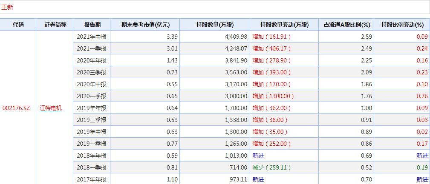
Task: Click the 增加 ( 406.17 ) change cell
Action: 284,49
